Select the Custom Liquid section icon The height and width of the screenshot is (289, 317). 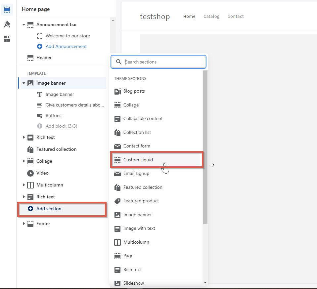[118, 160]
